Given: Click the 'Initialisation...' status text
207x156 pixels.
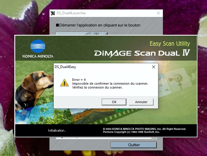Looking at the screenshot, I should click(x=57, y=130).
